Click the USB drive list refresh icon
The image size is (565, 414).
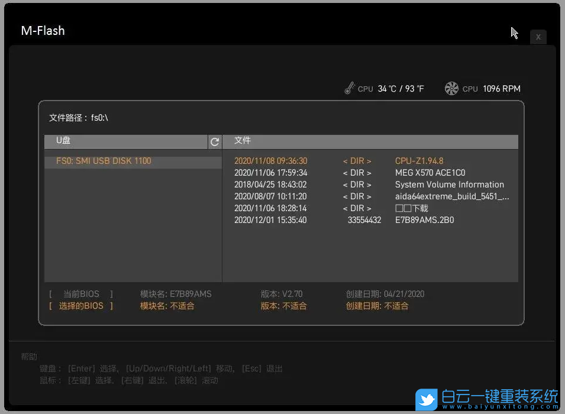click(214, 142)
